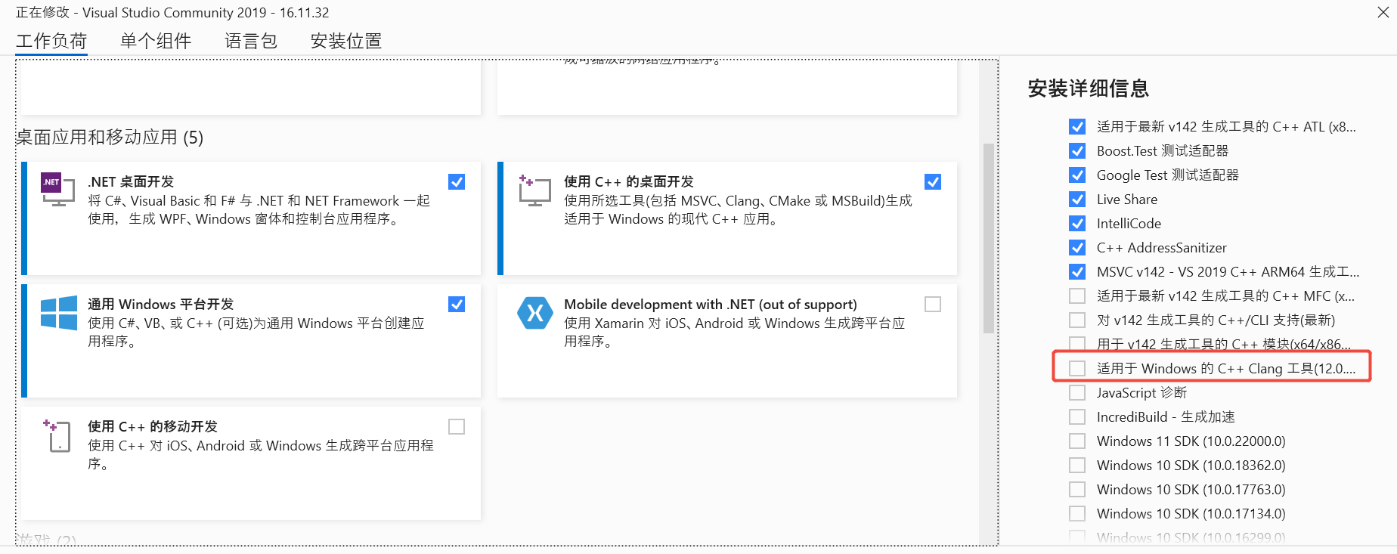Click the .NET desktop development icon

(58, 189)
